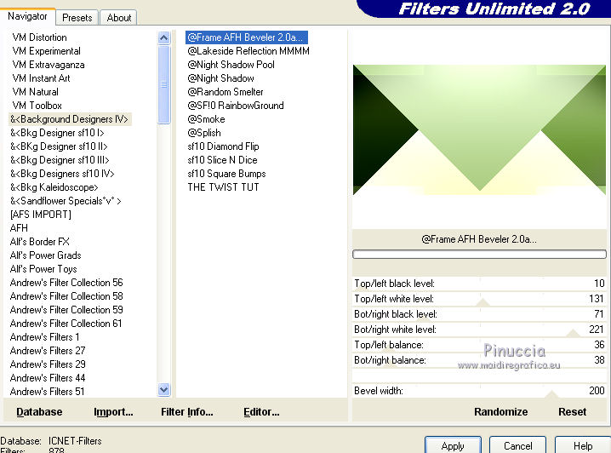The image size is (611, 453).
Task: Select the VM Toolbox category
Action: click(37, 106)
